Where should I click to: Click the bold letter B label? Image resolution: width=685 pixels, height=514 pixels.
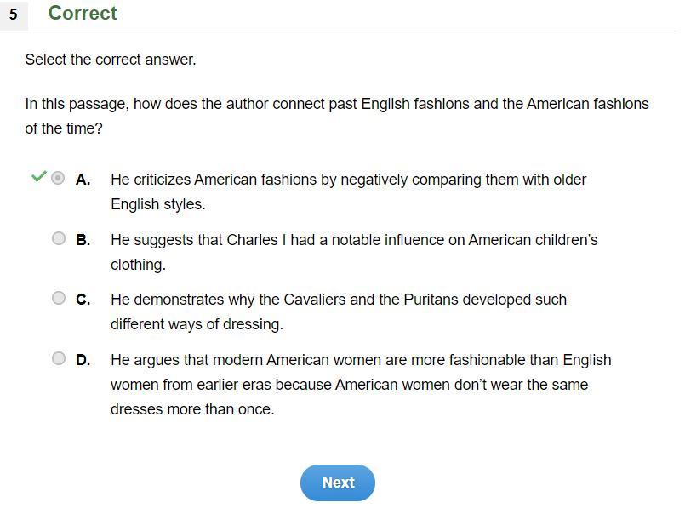83,240
